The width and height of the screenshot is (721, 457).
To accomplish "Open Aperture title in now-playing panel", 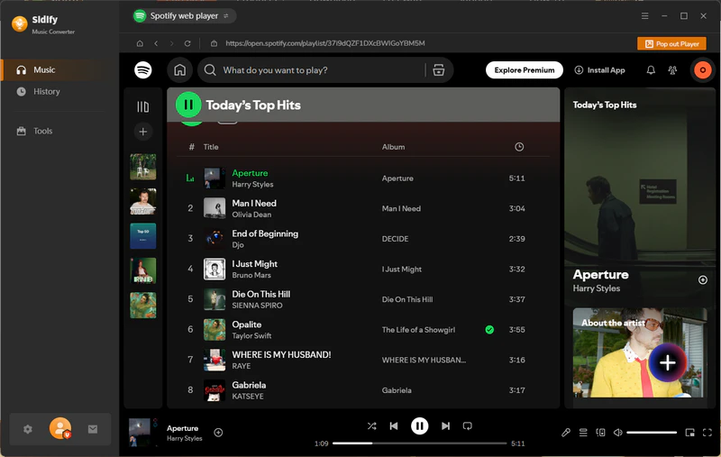I will coord(600,275).
